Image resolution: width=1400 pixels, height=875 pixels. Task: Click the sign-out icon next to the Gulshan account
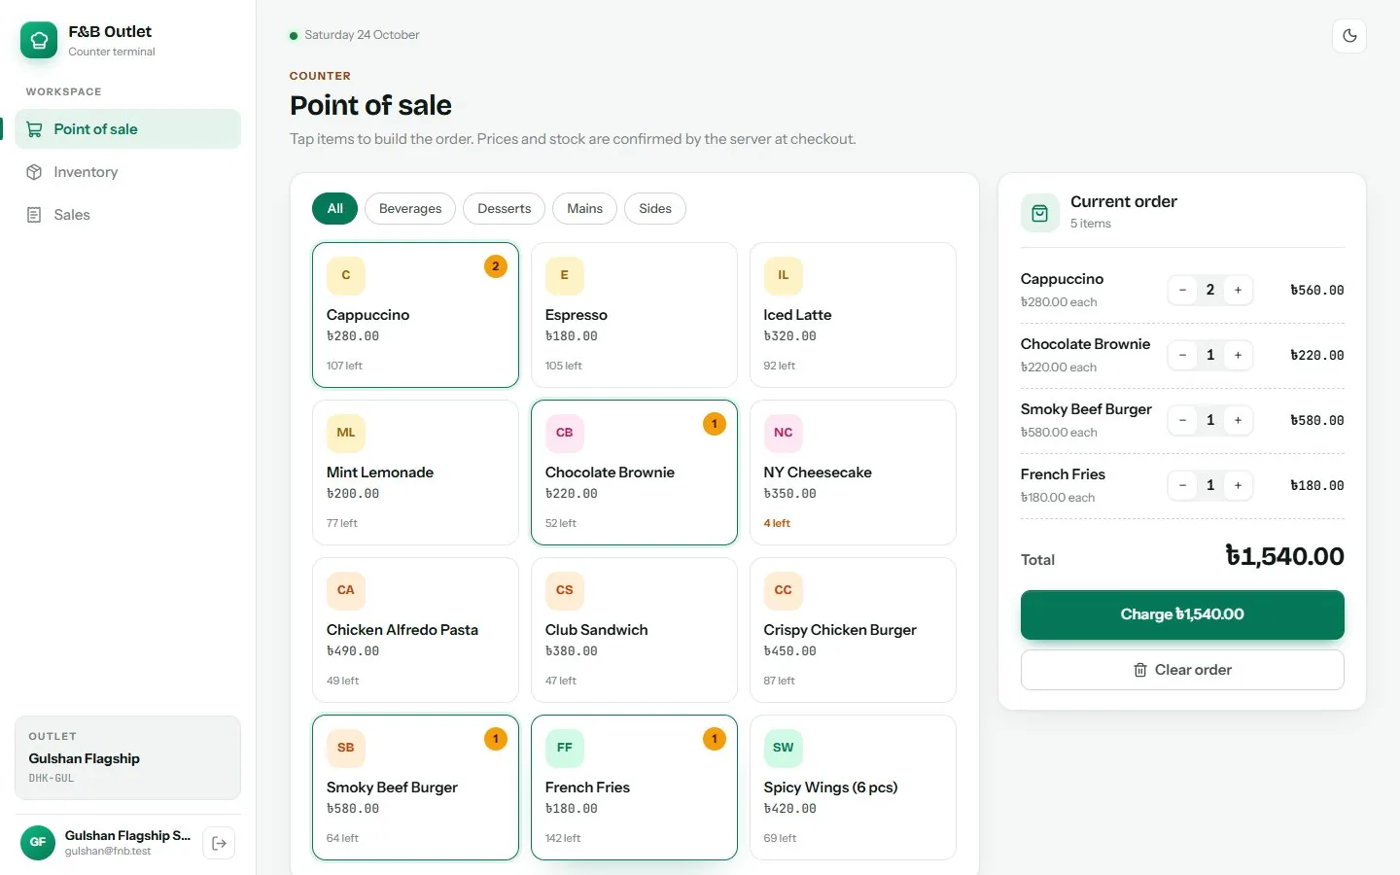pos(220,843)
